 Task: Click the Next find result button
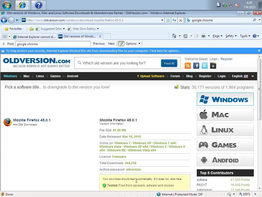pos(111,44)
